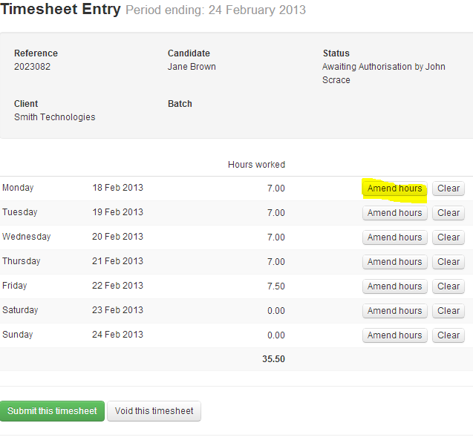473x443 pixels.
Task: Void this timesheet
Action: click(154, 411)
